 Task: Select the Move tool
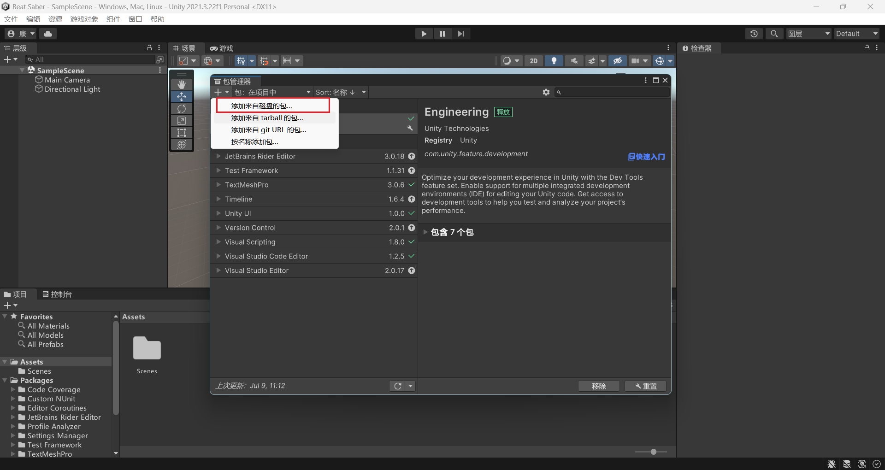(x=182, y=96)
